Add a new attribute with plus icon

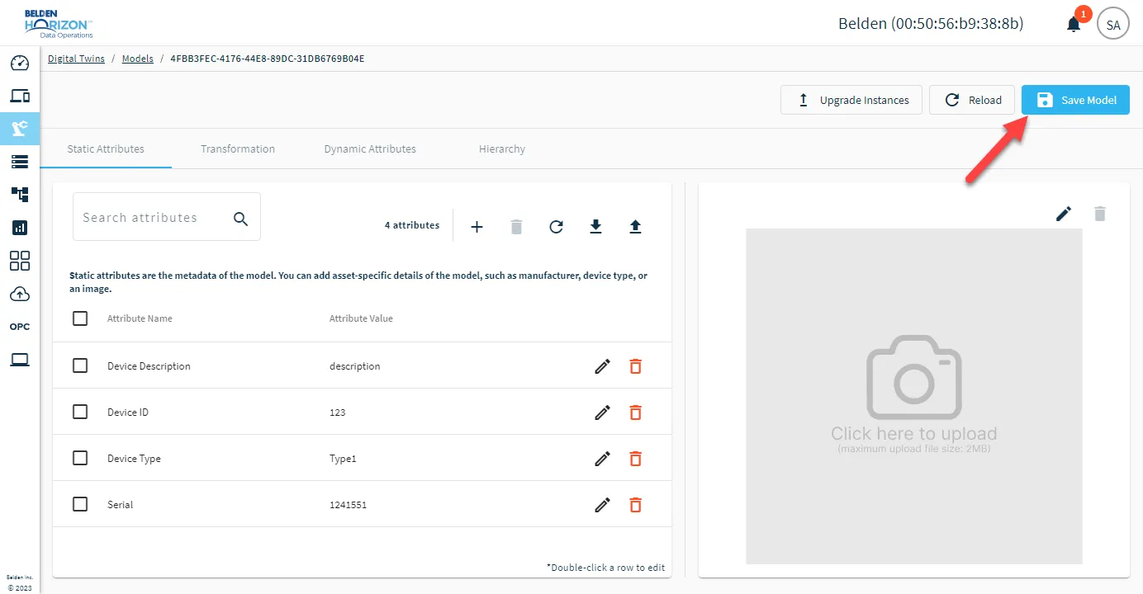[x=477, y=227]
